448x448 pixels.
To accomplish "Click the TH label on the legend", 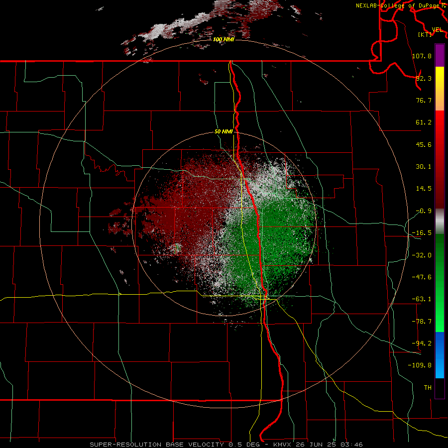I will (x=428, y=388).
